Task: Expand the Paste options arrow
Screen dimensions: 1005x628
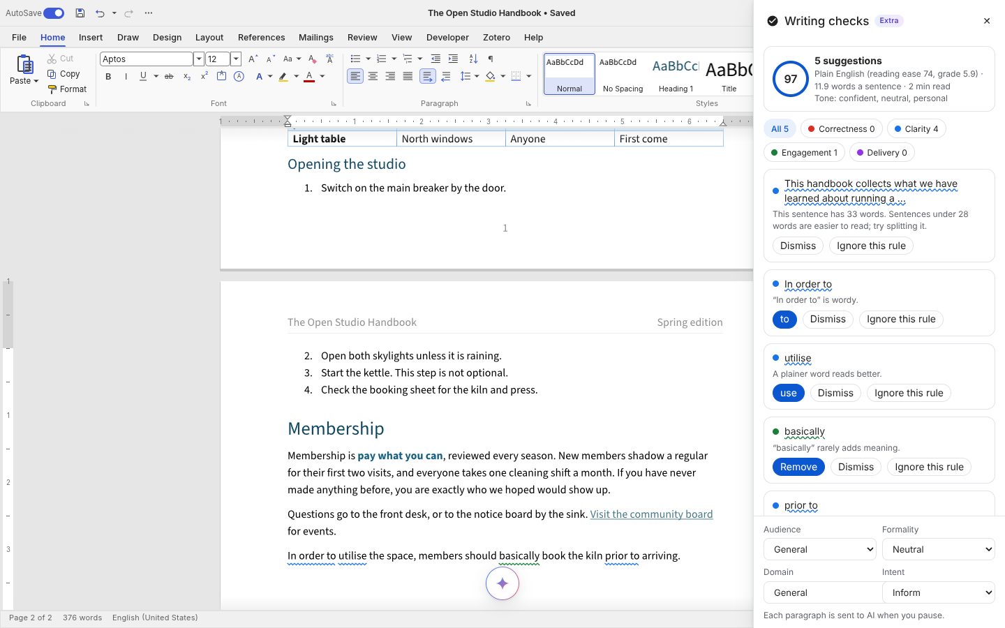Action: point(36,81)
